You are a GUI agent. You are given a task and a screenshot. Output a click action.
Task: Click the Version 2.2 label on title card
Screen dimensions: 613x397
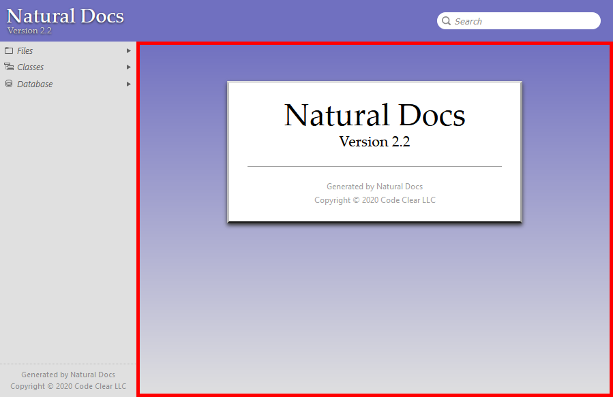click(x=374, y=142)
